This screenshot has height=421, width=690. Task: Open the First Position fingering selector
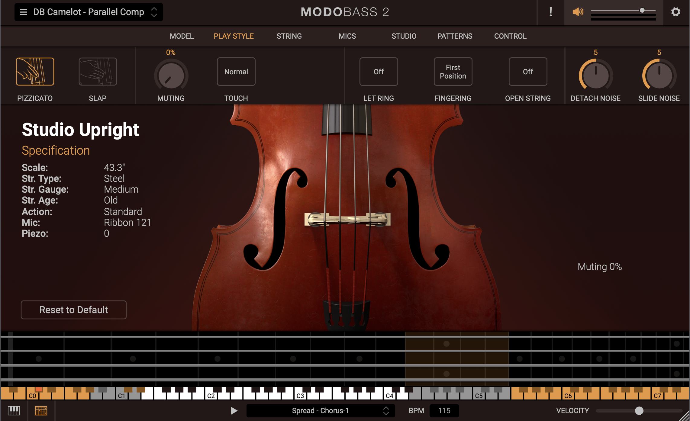(x=453, y=72)
